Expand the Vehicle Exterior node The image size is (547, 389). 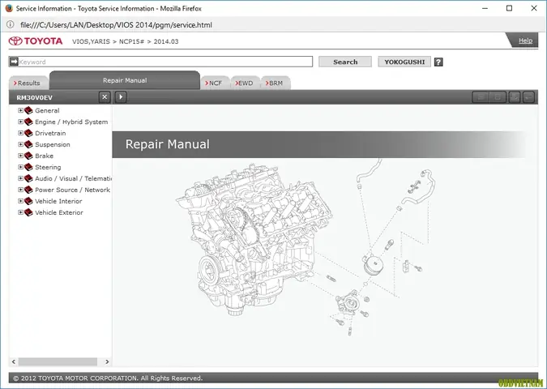point(20,212)
